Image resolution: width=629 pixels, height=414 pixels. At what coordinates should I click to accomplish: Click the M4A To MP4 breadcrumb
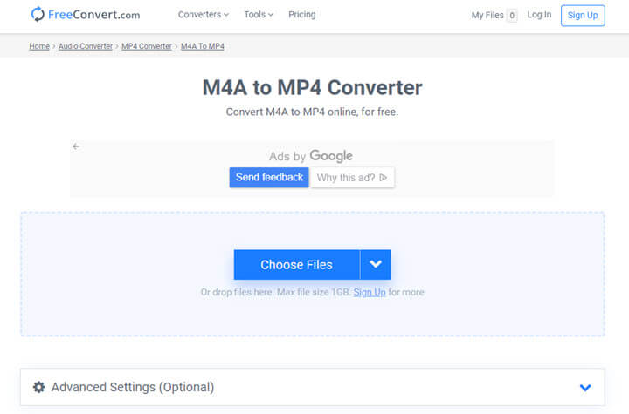[x=202, y=46]
